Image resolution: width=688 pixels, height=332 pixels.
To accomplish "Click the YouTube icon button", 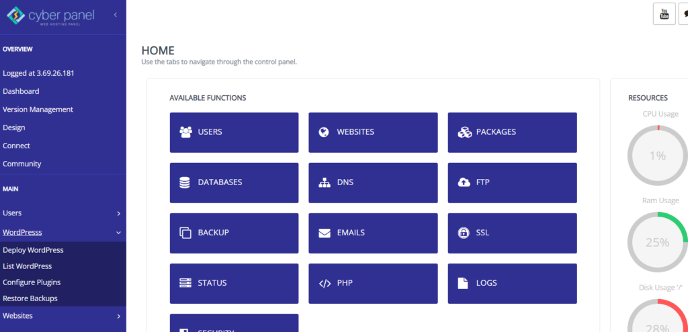I will [x=664, y=13].
